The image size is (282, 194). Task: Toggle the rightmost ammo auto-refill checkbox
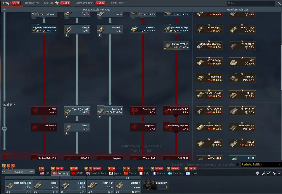point(279,173)
